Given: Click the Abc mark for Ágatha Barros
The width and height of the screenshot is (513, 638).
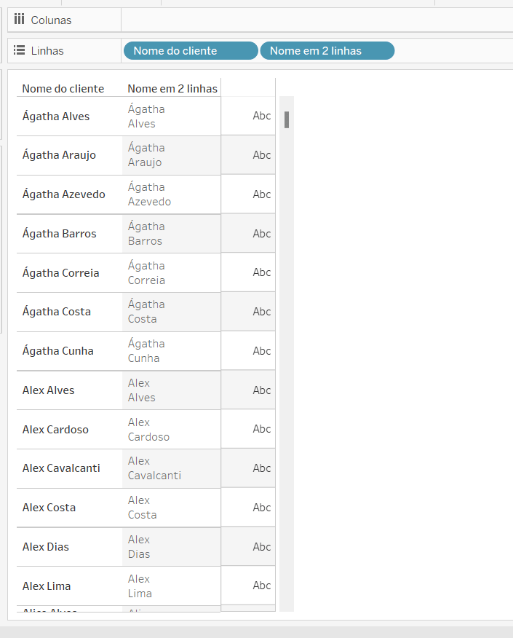Looking at the screenshot, I should (261, 234).
